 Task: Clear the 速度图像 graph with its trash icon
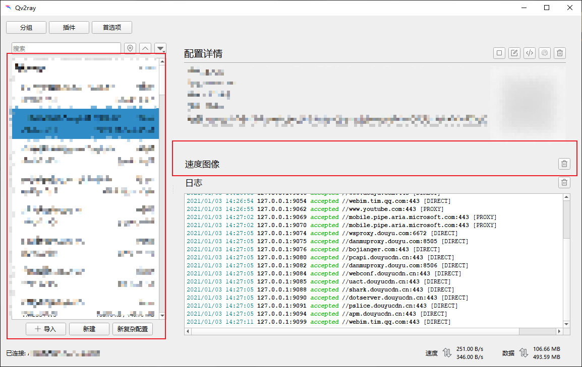click(x=564, y=164)
